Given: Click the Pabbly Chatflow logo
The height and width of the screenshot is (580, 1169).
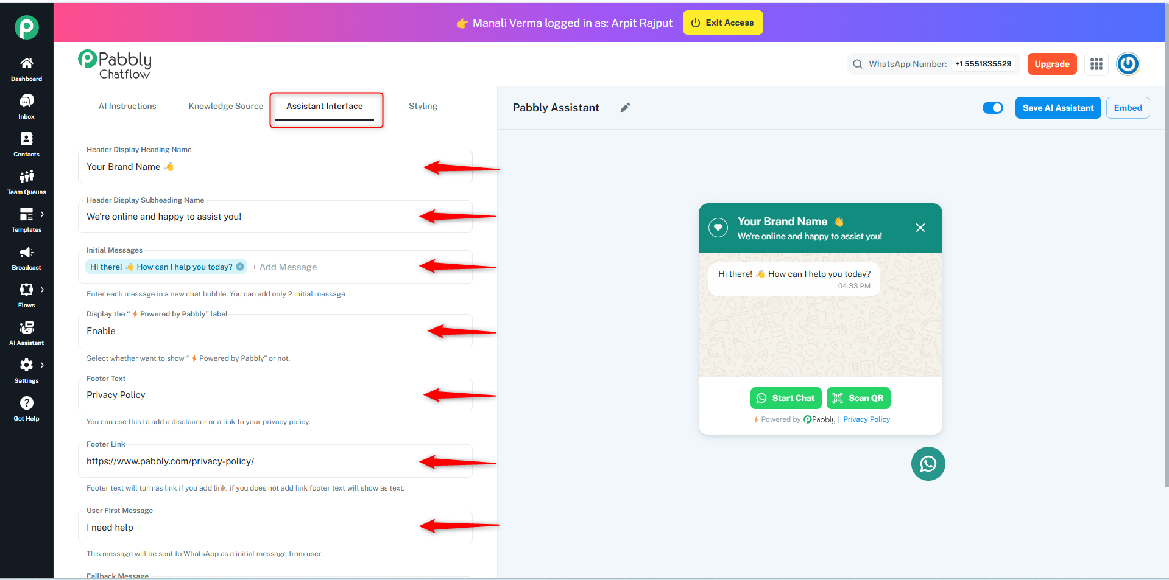Looking at the screenshot, I should (x=115, y=65).
